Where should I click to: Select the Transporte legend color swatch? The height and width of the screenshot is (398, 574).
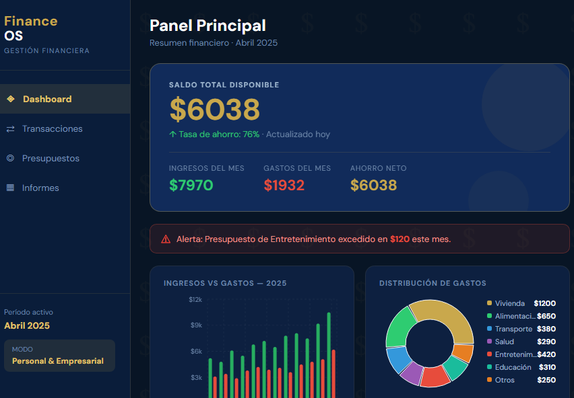tap(489, 329)
